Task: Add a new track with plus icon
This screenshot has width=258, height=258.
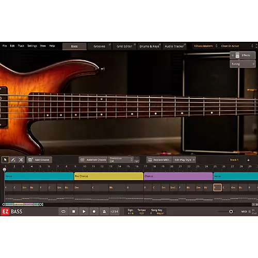Action: 248,160
